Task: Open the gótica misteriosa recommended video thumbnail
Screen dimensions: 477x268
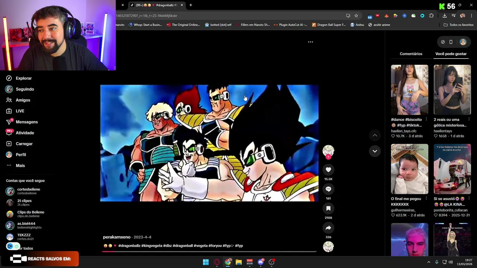Action: (452, 90)
